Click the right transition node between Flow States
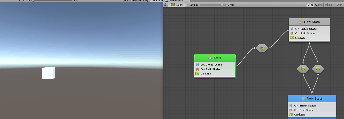The height and width of the screenshot is (119, 344). coord(318,69)
